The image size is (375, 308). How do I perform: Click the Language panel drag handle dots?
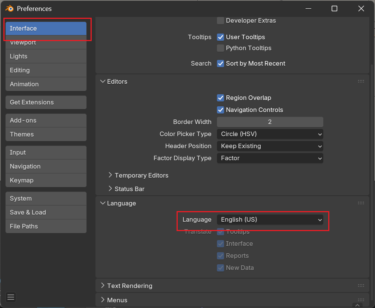pos(361,203)
